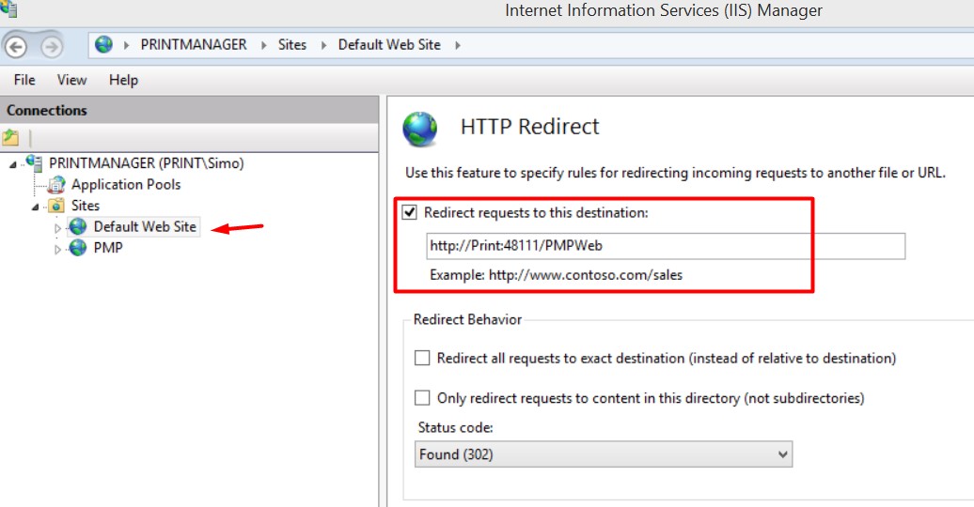
Task: Uncheck Redirect requests to this destination
Action: click(409, 212)
